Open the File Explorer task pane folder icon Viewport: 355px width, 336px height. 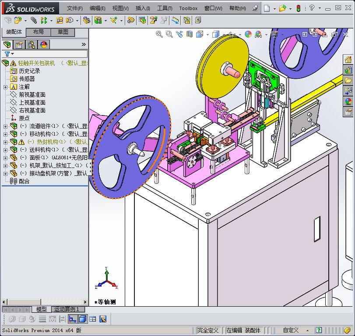(x=348, y=80)
